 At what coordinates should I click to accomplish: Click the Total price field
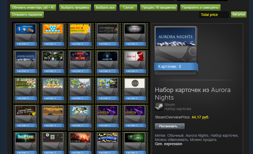pyautogui.click(x=214, y=15)
